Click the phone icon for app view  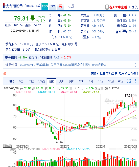(x=107, y=7)
